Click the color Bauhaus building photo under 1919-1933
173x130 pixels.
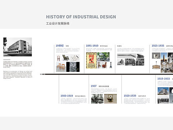click(163, 91)
